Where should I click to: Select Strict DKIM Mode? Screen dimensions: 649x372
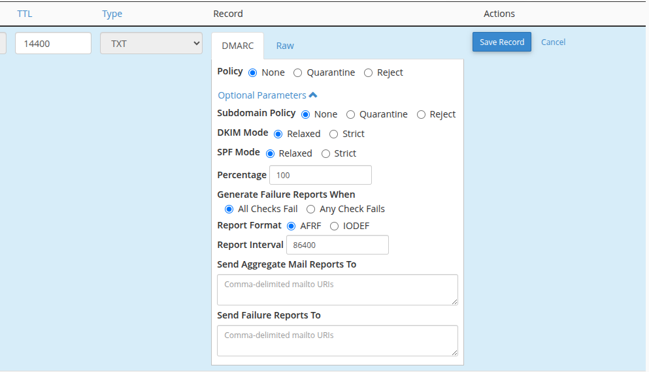(x=334, y=134)
